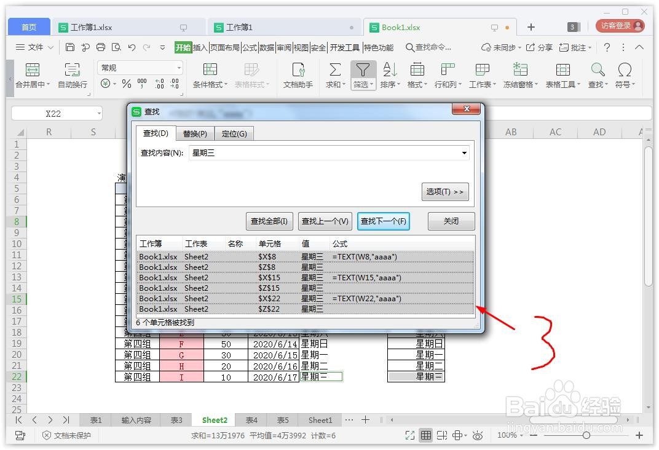Open the 常规 number format dropdown
Screen dimensions: 659x450
[140, 66]
